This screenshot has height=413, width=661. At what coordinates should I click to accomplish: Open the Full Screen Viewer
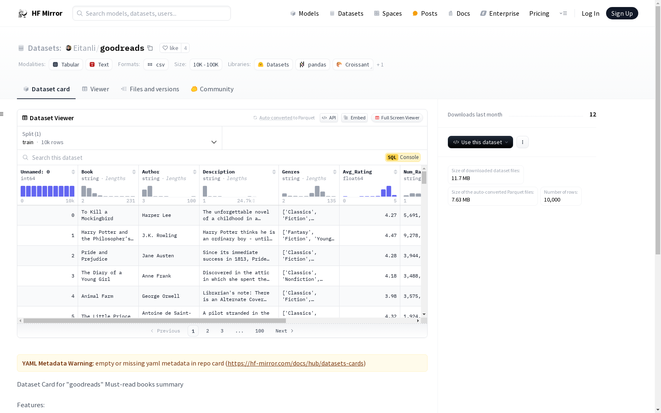point(397,118)
